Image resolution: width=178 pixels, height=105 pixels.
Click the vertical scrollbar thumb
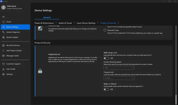pos(176,100)
